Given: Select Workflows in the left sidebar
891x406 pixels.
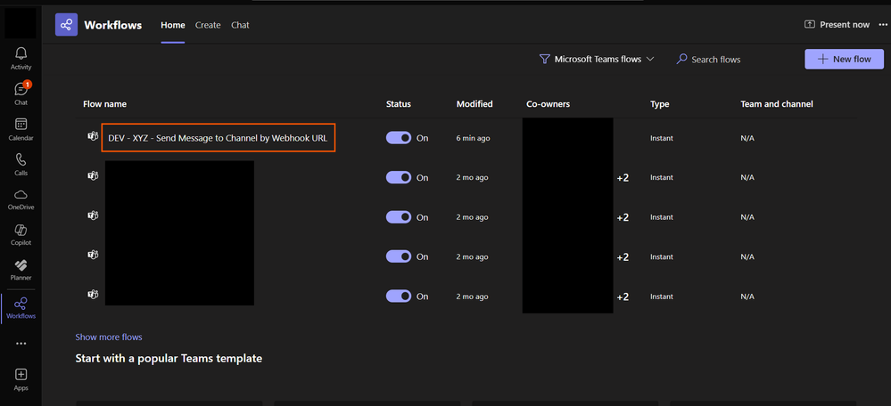Looking at the screenshot, I should (21, 308).
